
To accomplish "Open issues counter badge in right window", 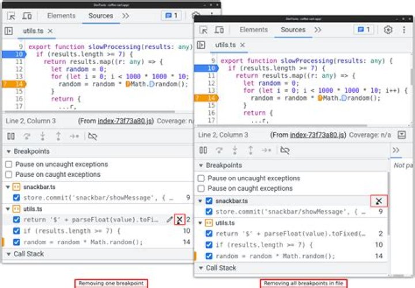I will 364,30.
